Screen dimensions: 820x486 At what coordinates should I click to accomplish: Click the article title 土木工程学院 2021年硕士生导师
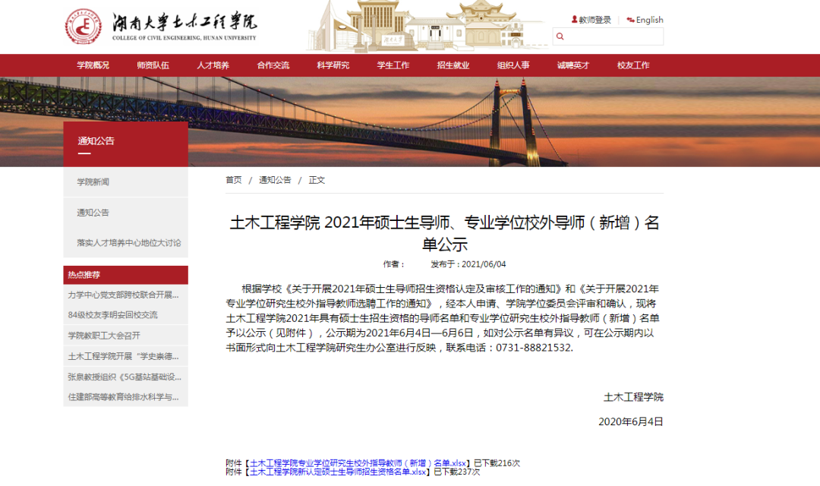point(444,233)
